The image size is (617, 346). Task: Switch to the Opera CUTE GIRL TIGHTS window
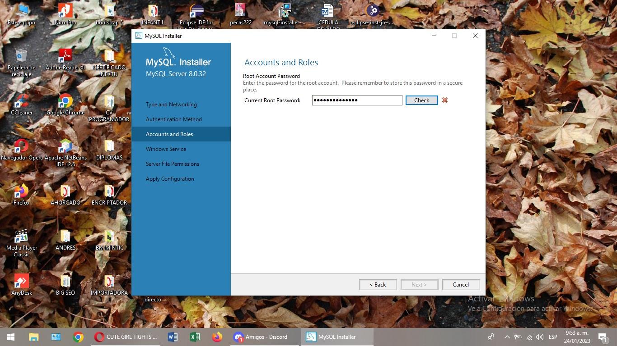pos(126,337)
